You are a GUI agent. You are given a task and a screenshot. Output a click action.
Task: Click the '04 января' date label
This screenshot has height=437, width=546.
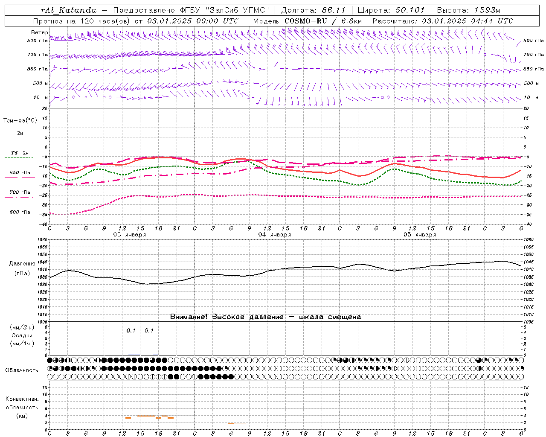pyautogui.click(x=274, y=235)
